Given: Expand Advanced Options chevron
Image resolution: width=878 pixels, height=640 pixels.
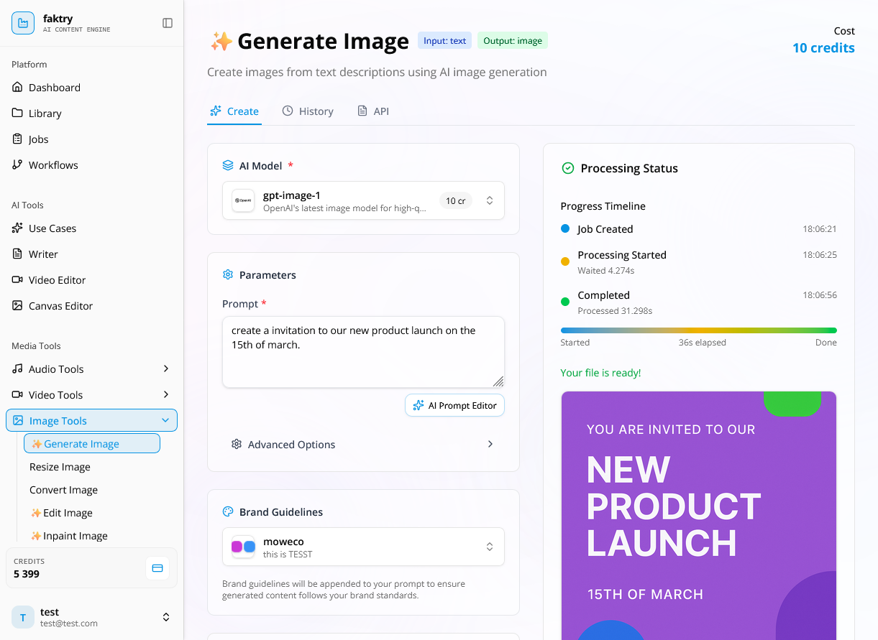Looking at the screenshot, I should point(490,444).
